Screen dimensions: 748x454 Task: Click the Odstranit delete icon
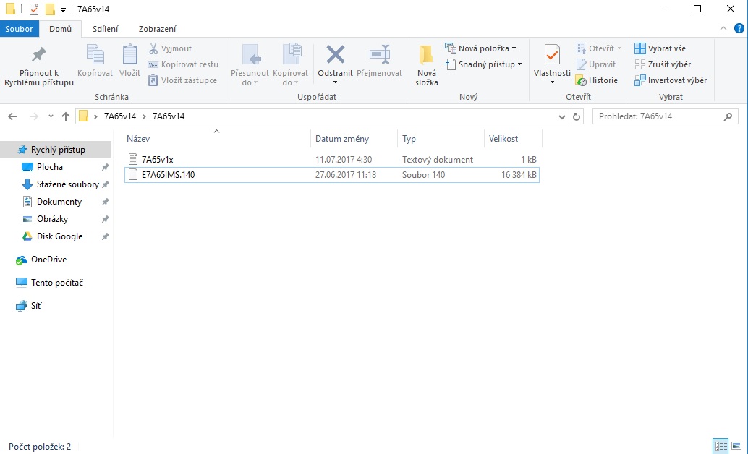click(x=335, y=56)
